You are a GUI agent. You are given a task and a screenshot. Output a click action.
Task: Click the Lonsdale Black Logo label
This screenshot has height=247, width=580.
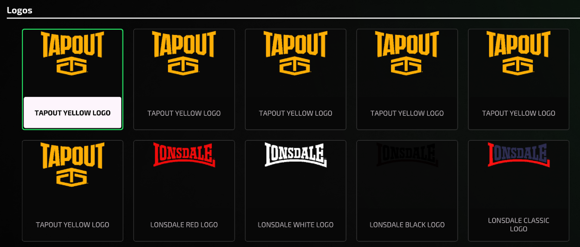(x=407, y=225)
